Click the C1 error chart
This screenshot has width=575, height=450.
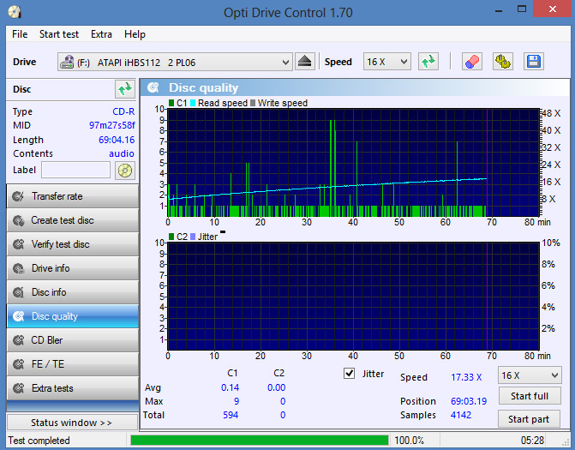tap(353, 163)
